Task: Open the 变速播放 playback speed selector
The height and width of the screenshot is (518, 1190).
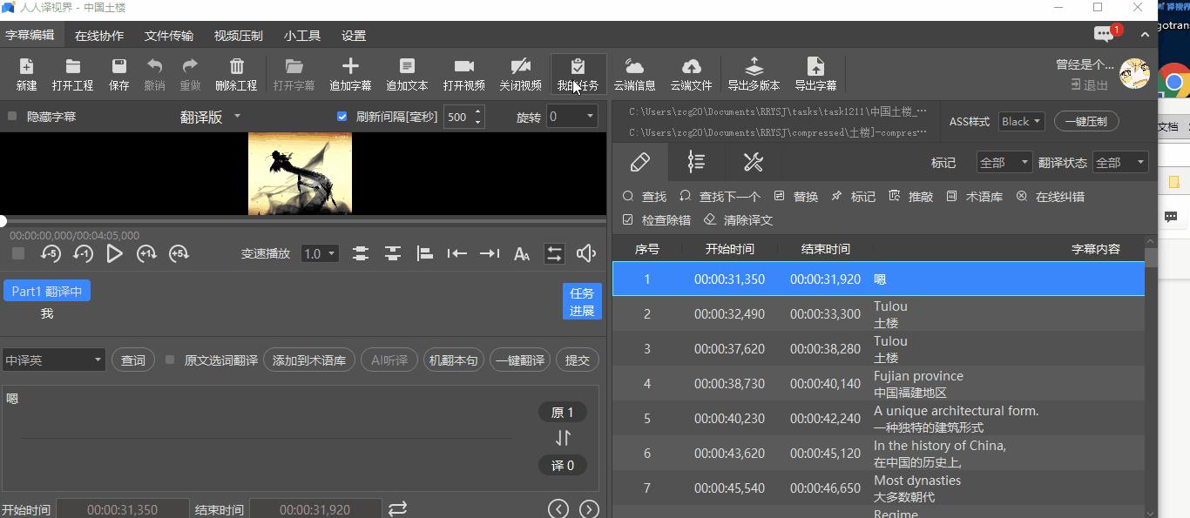Action: (x=321, y=253)
